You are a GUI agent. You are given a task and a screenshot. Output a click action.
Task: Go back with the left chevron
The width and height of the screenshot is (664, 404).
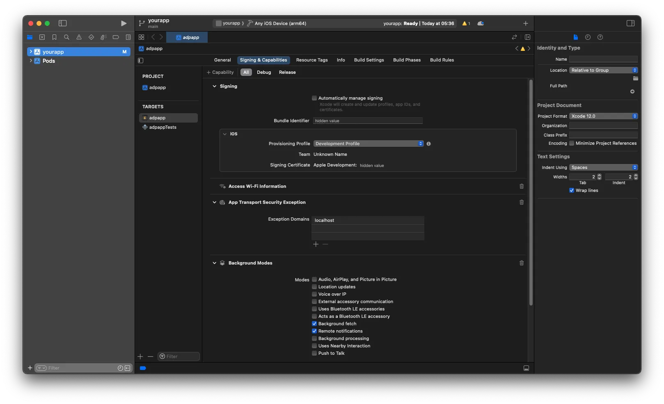(x=153, y=37)
